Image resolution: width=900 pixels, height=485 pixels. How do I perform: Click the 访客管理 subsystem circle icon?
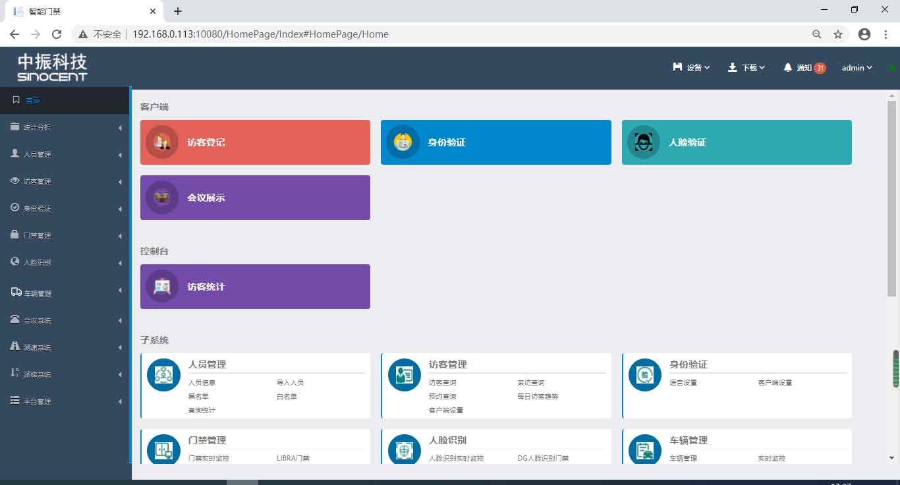click(405, 375)
